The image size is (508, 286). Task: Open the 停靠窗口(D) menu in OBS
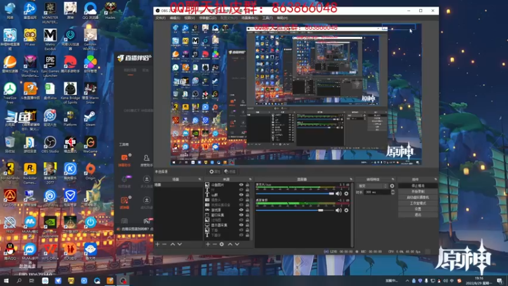[208, 18]
